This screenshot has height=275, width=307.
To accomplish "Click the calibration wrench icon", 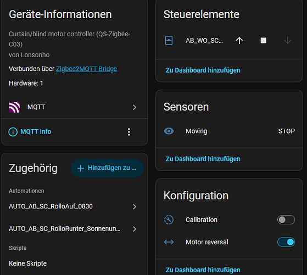I will [x=169, y=220].
